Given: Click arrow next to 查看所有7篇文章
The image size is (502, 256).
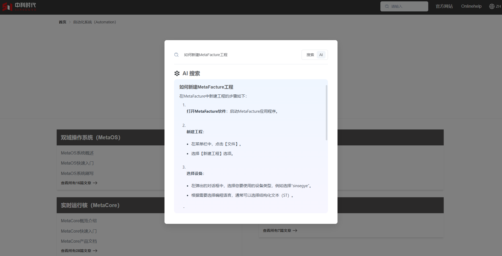Looking at the screenshot, I should coord(295,230).
